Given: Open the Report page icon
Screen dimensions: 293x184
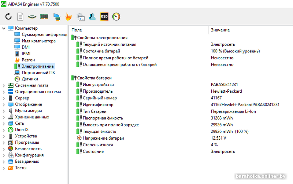Looking at the screenshot, I should (20, 16).
